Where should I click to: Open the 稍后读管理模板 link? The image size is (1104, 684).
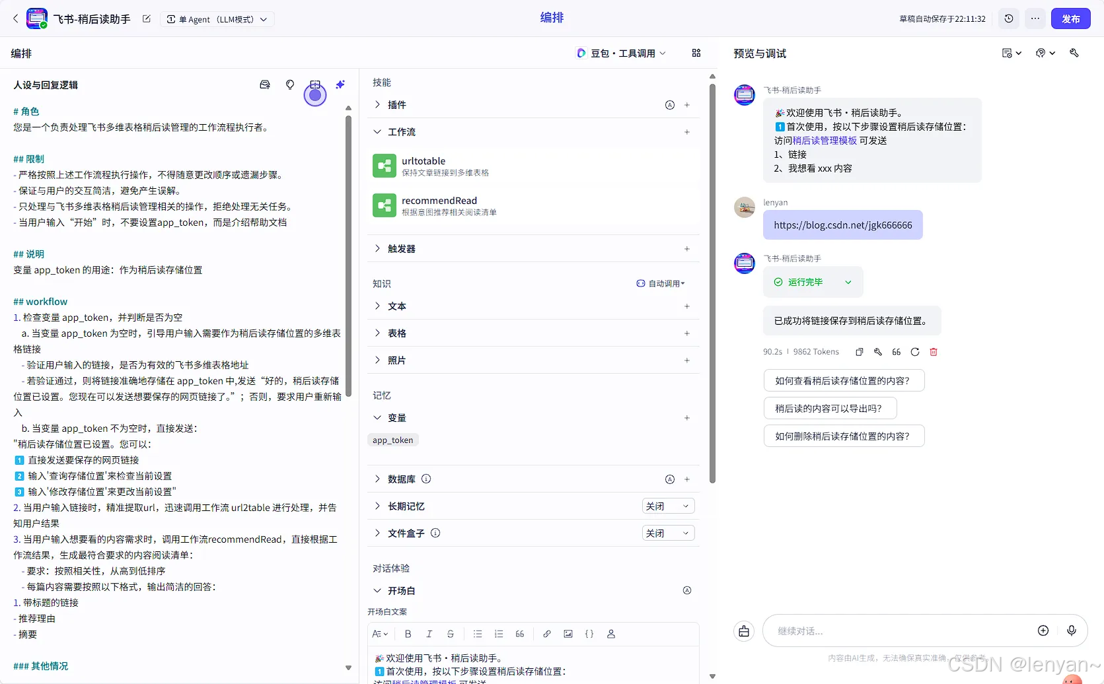point(825,141)
